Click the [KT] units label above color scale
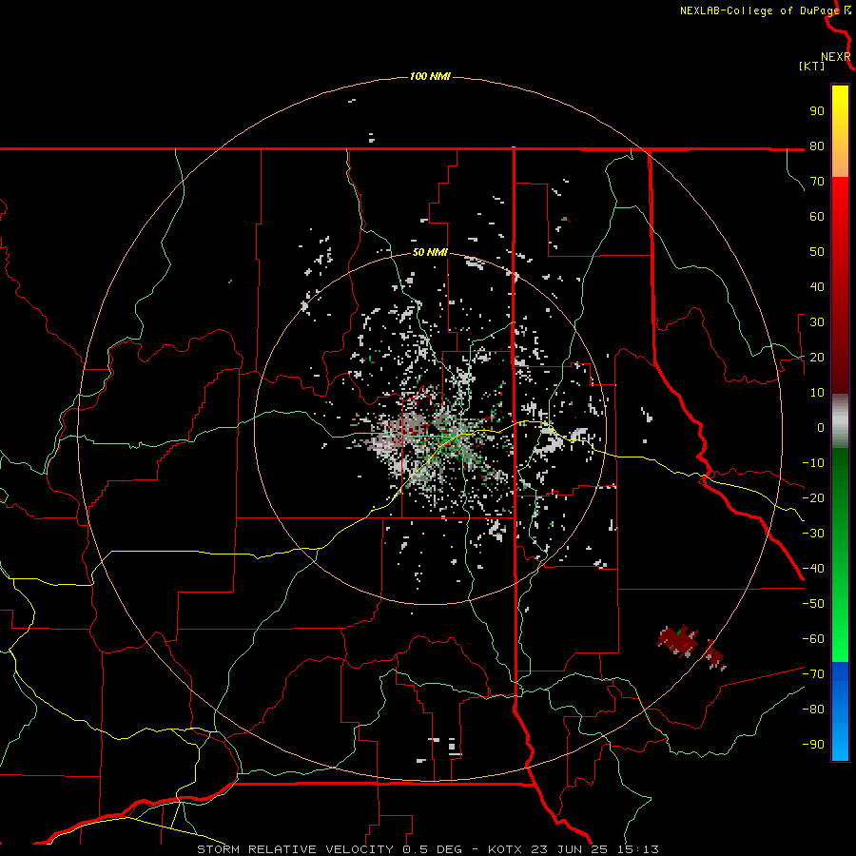Viewport: 856px width, 856px height. tap(811, 66)
